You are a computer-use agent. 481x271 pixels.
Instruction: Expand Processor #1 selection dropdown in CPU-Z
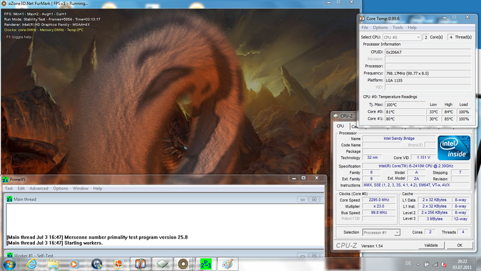[397, 232]
